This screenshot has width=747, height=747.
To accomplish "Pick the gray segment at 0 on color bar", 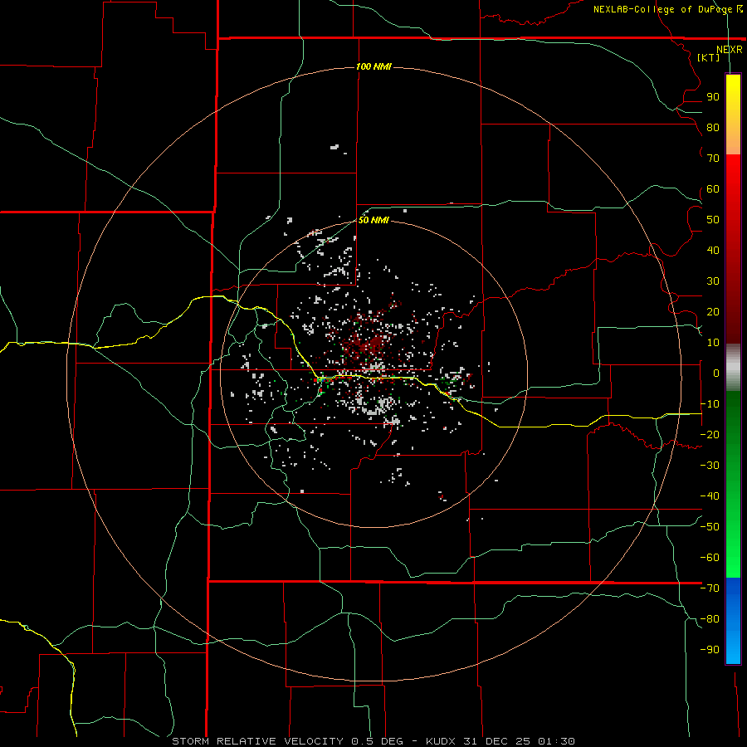I will click(x=733, y=368).
